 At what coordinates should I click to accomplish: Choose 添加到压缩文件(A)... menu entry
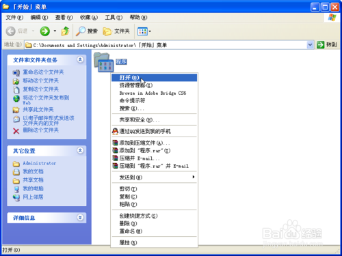tap(155, 143)
